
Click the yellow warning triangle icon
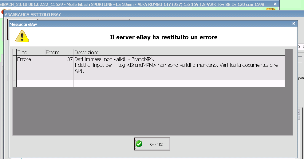point(22,36)
